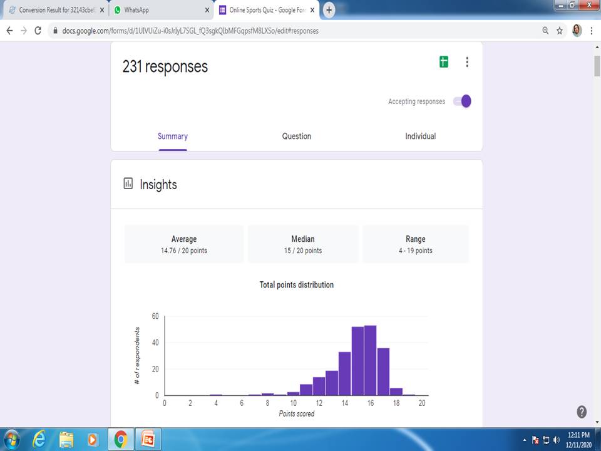This screenshot has height=451, width=601.
Task: Bookmark this page with star icon
Action: coord(560,31)
